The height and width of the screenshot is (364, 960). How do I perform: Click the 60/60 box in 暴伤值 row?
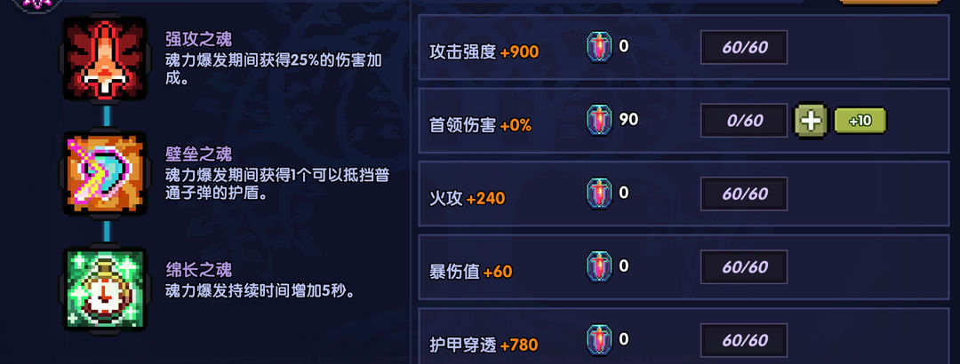(x=744, y=267)
